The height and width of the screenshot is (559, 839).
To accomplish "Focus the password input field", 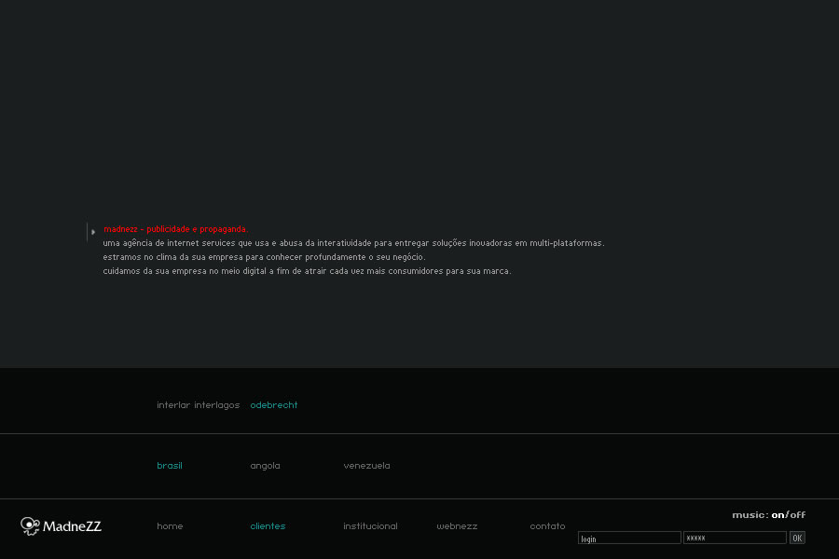I will (735, 539).
